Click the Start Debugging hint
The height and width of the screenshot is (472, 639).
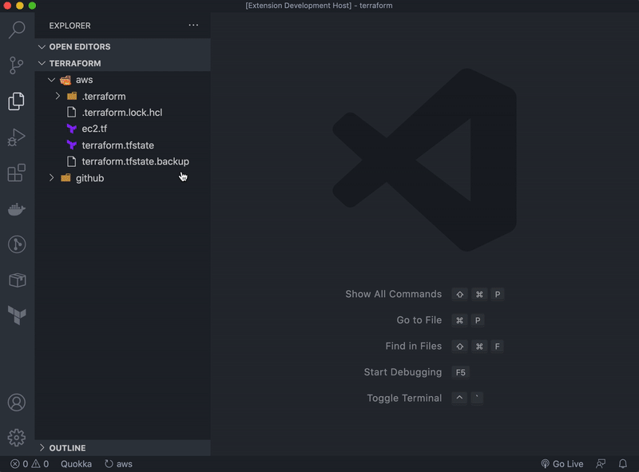[x=403, y=372]
